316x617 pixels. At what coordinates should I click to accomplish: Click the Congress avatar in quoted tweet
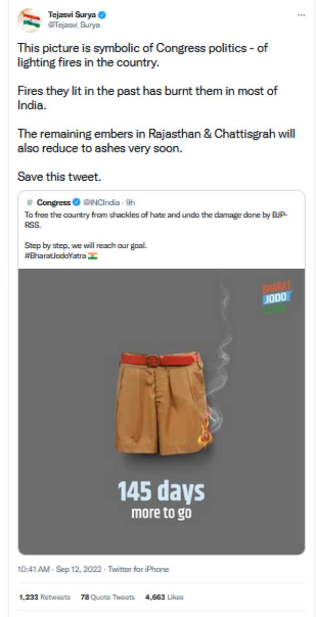pos(29,203)
